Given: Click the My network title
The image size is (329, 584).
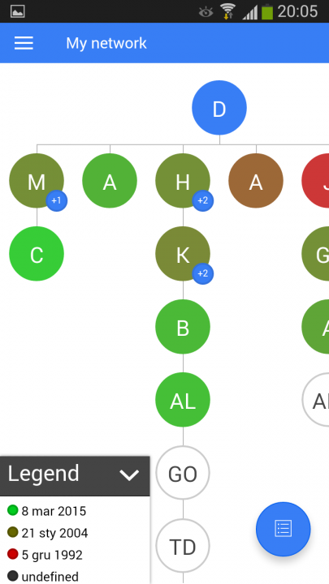Looking at the screenshot, I should (106, 43).
